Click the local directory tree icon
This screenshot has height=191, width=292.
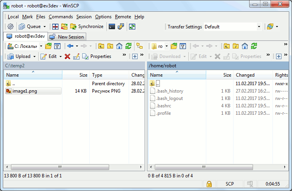pos(140,46)
